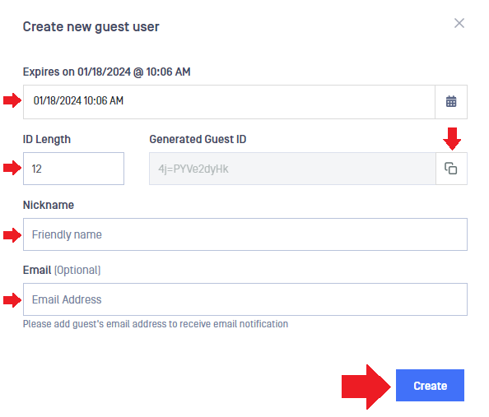Copy the generated guest ID
Image resolution: width=489 pixels, height=417 pixels.
click(x=451, y=169)
